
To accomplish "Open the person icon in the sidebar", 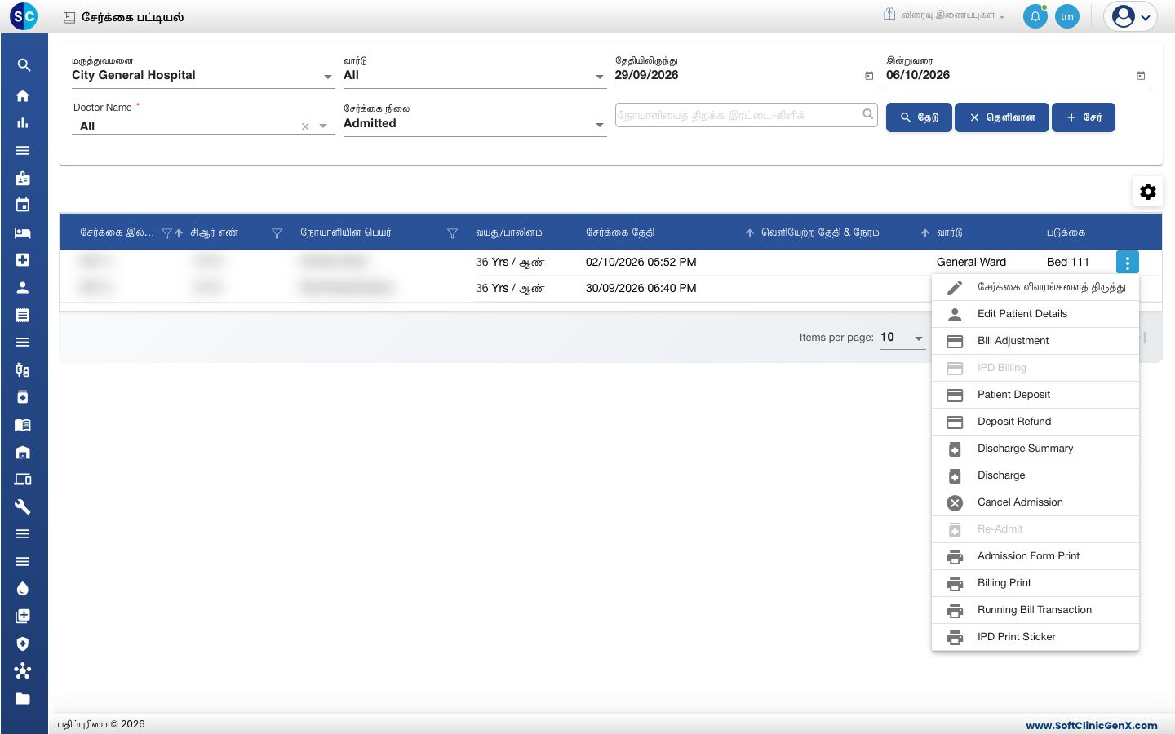I will click(23, 287).
